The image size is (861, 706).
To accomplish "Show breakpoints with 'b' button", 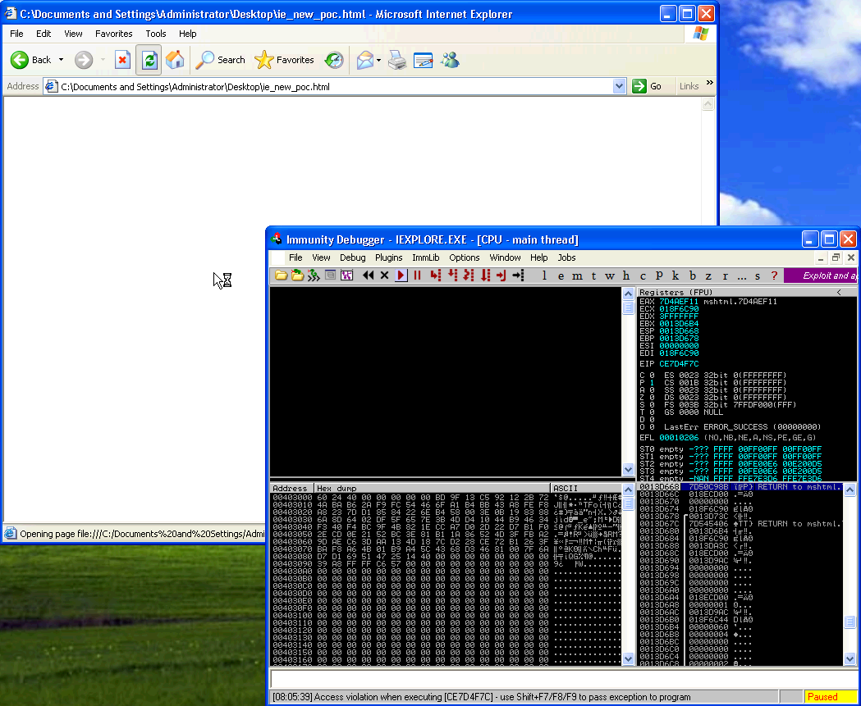I will point(693,276).
